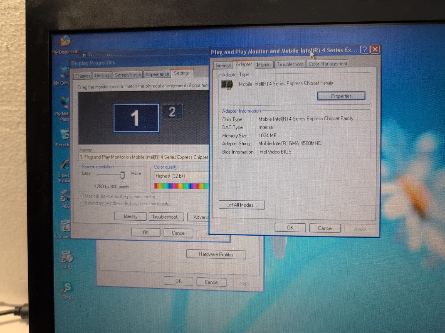Open the Desktop tab in Display Properties
Image resolution: width=445 pixels, height=333 pixels.
(102, 75)
